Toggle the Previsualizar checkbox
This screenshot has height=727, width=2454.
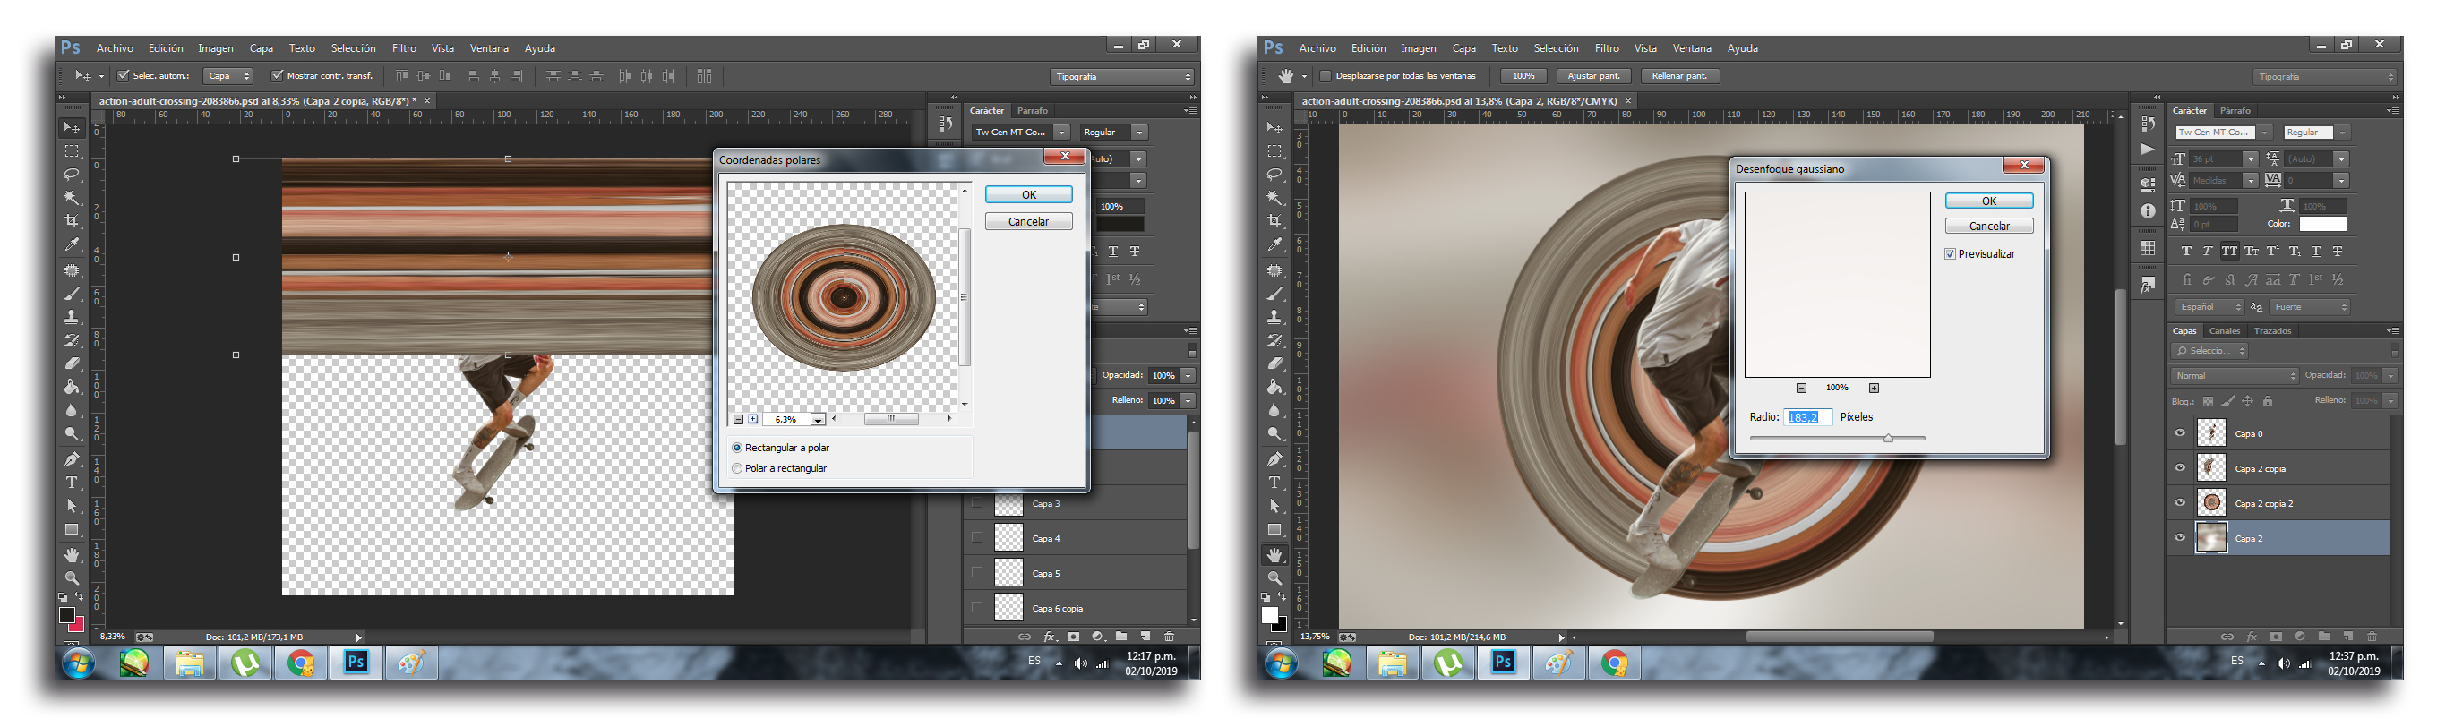tap(1950, 254)
